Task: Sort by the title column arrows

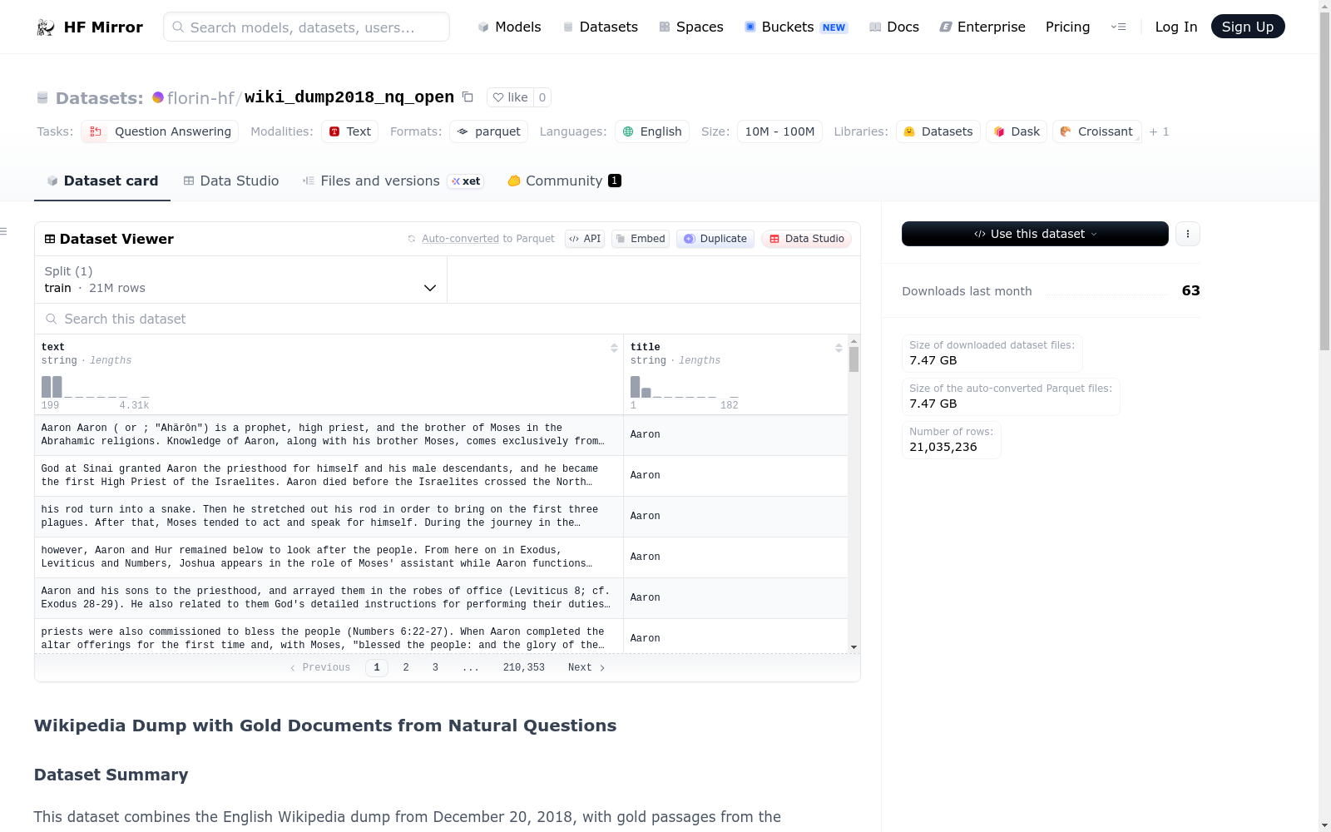Action: (x=839, y=348)
